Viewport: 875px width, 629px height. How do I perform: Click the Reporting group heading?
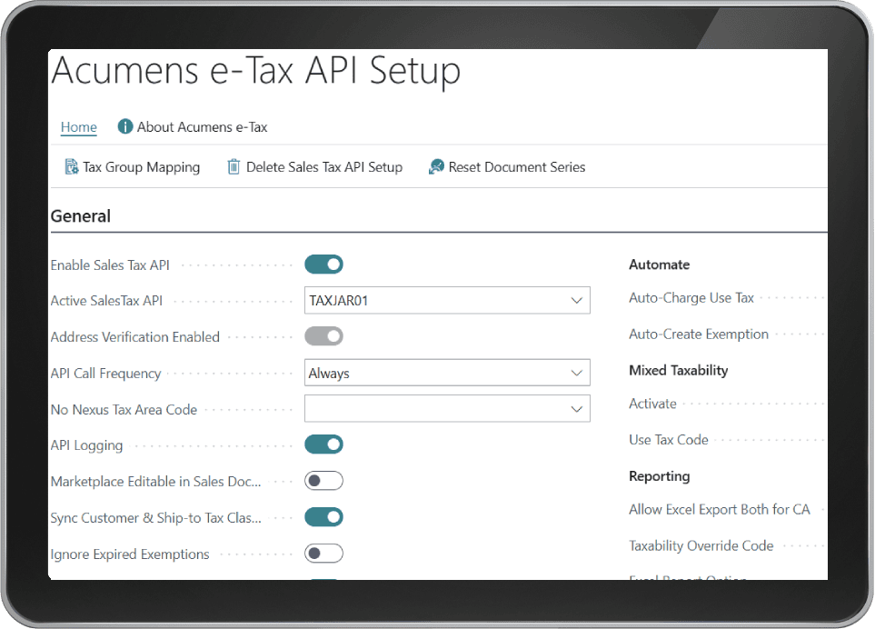660,476
